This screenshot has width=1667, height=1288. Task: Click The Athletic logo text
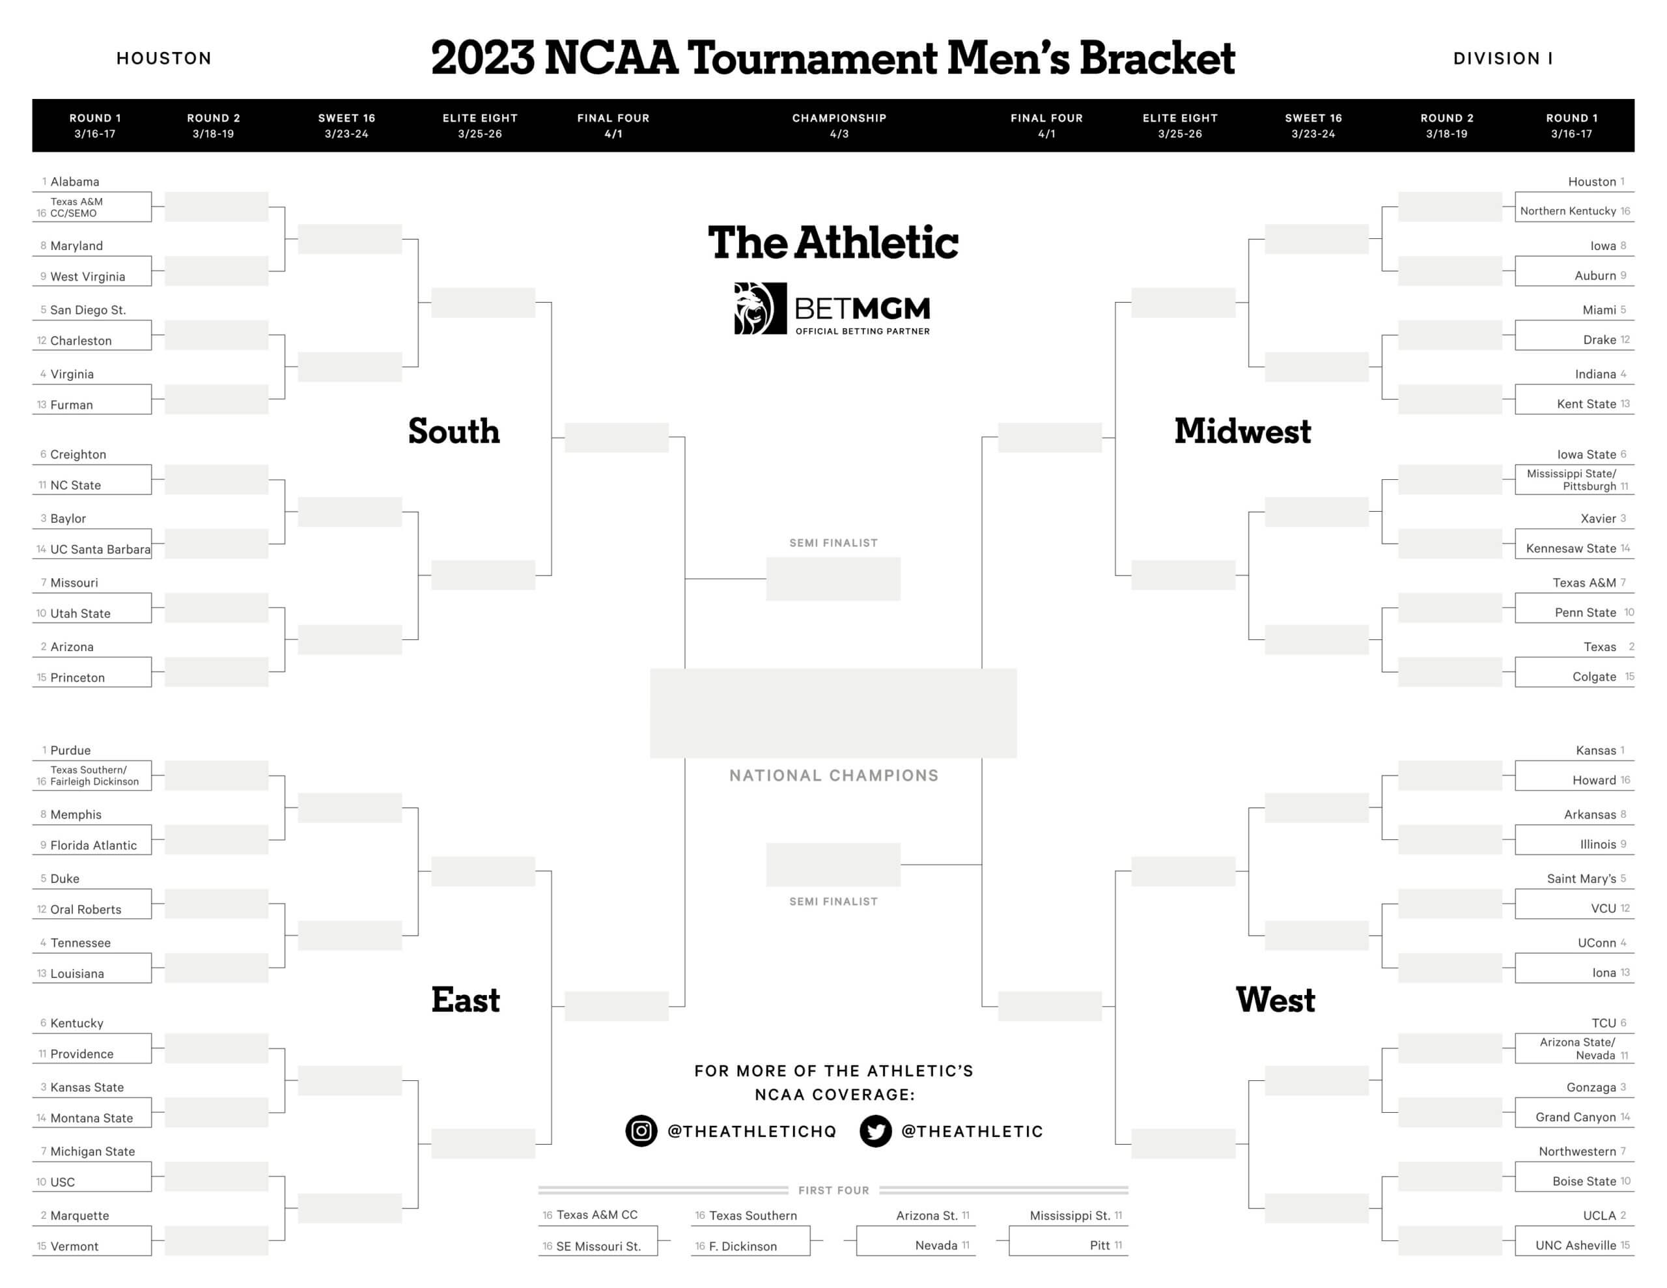[833, 243]
